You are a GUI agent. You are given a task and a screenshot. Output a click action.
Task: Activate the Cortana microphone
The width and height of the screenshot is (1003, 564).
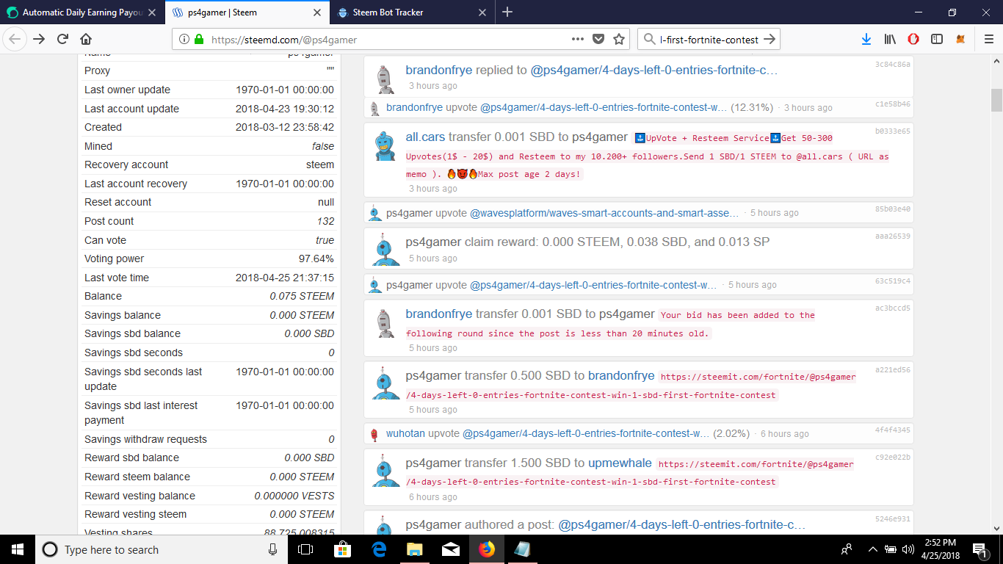point(273,549)
